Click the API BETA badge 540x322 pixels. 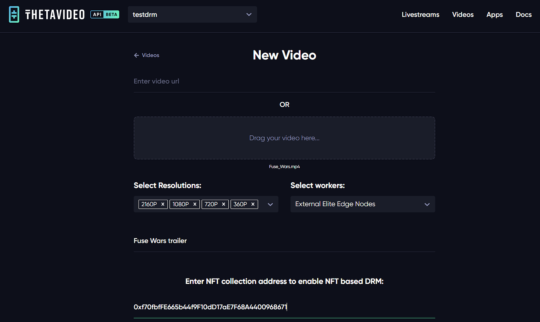[x=105, y=15]
